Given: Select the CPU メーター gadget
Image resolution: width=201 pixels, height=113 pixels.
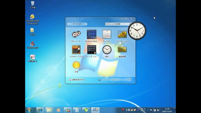Looking at the screenshot, I should (76, 37).
